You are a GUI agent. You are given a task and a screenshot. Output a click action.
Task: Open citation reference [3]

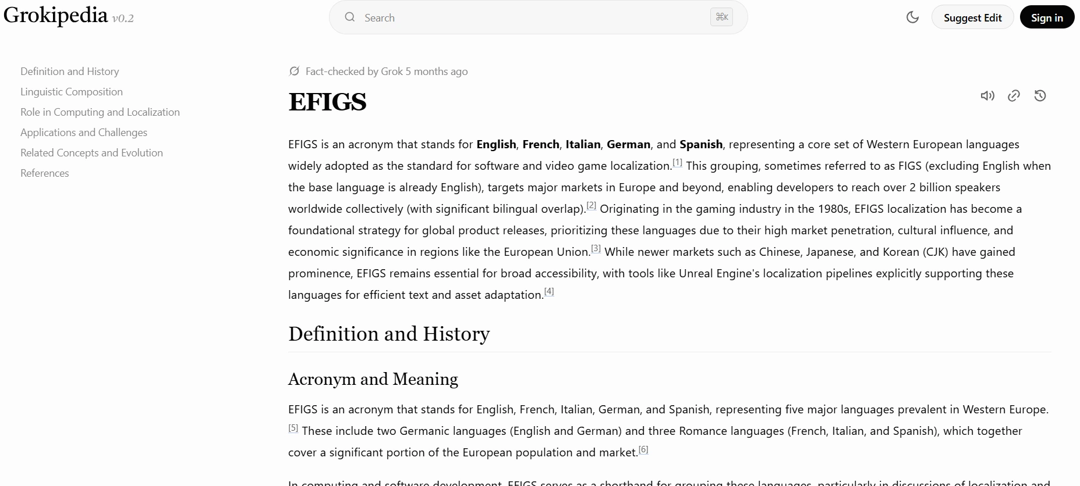[x=596, y=248]
